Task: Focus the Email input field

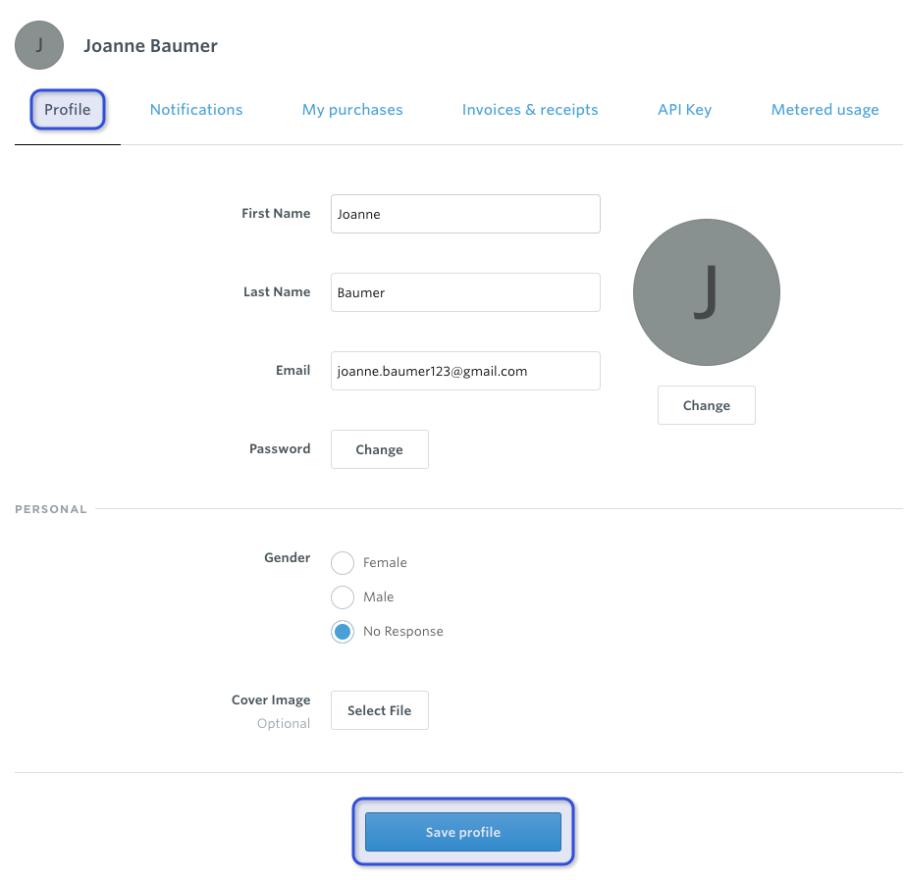Action: point(465,371)
